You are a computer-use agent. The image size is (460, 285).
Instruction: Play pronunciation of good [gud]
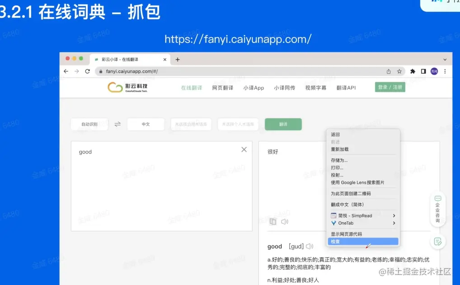310,246
